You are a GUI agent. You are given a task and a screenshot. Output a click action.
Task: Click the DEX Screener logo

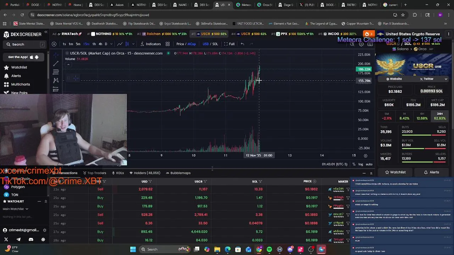click(22, 34)
